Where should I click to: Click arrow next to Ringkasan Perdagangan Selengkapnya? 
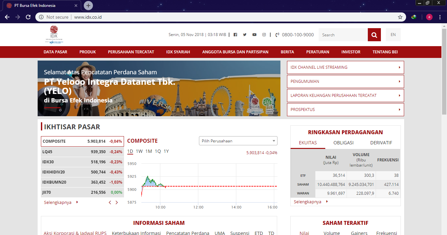pyautogui.click(x=327, y=202)
